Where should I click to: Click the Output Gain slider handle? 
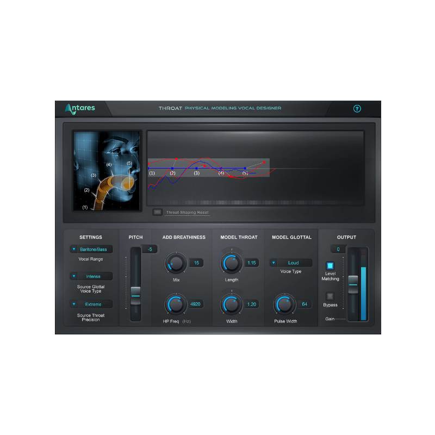(353, 284)
